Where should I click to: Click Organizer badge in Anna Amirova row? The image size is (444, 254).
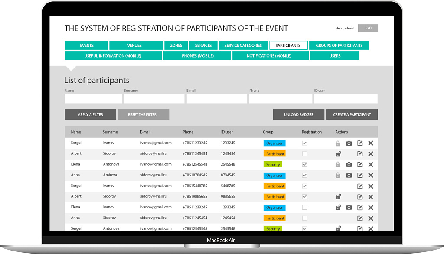tap(274, 175)
